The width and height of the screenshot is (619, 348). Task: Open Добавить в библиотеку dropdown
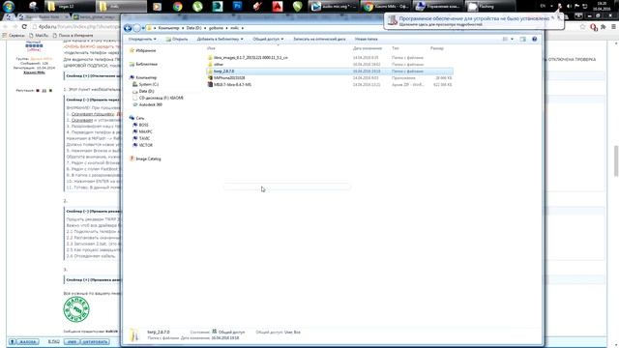point(220,39)
